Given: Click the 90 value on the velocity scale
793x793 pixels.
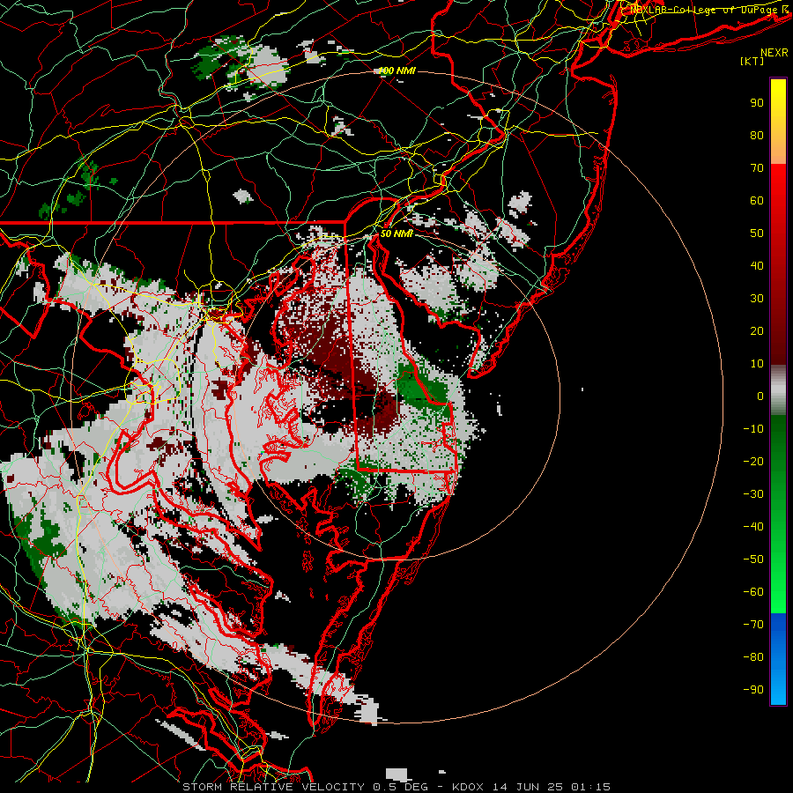Looking at the screenshot, I should [757, 103].
